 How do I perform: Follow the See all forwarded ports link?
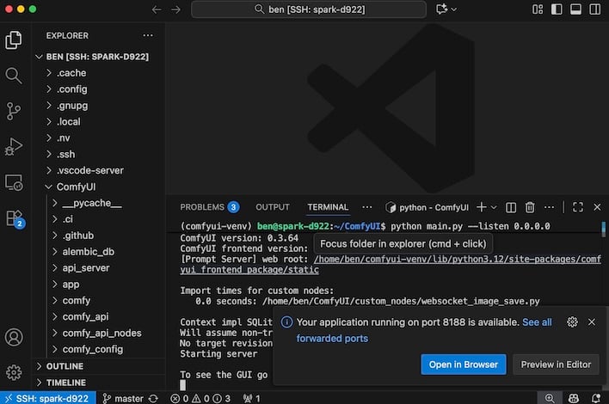coord(537,322)
